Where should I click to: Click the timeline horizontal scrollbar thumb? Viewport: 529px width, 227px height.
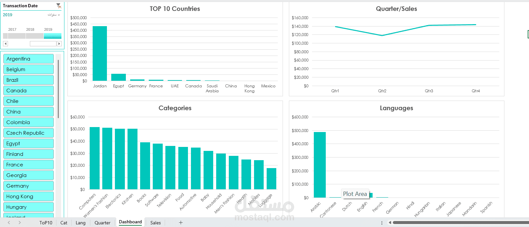(x=43, y=44)
